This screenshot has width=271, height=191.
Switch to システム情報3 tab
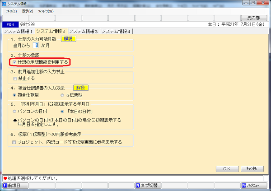click(x=84, y=32)
